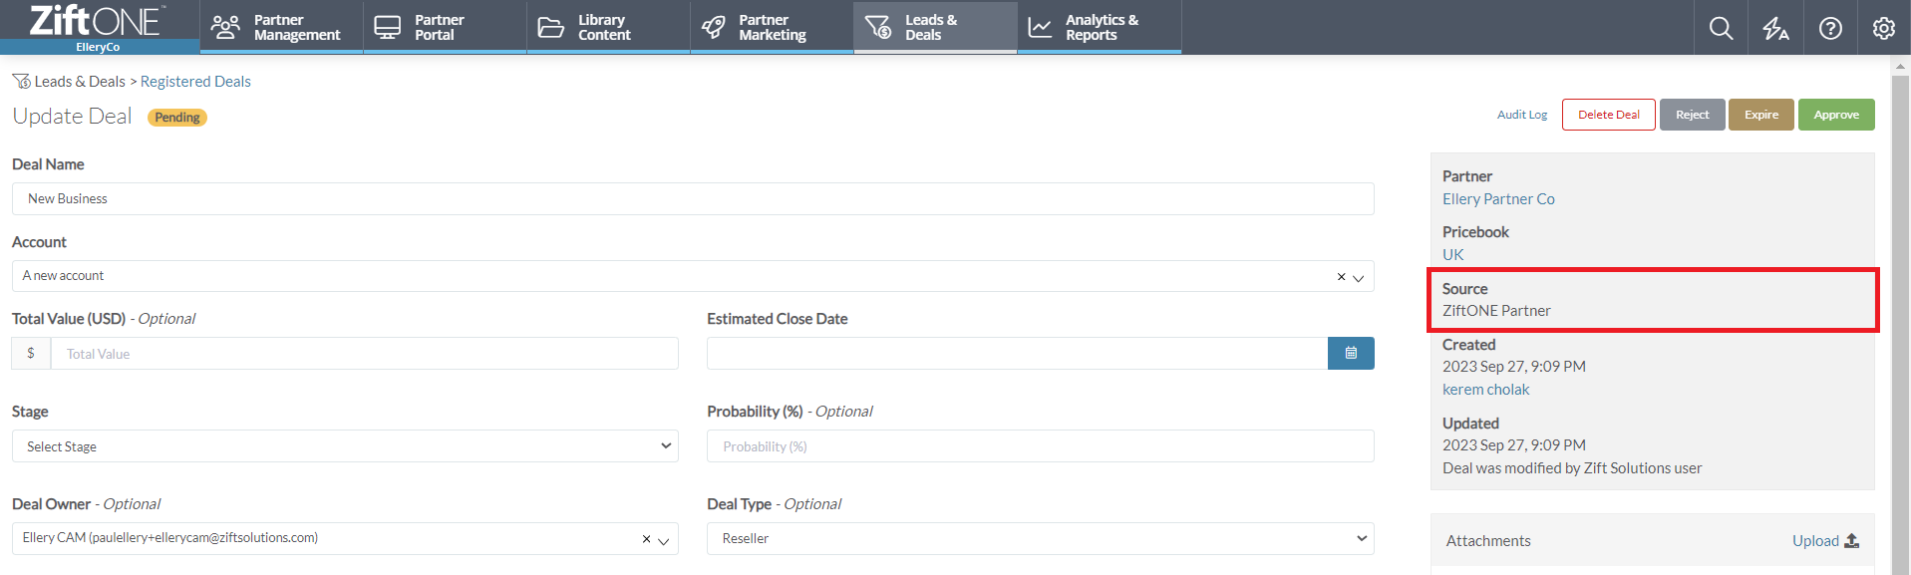The image size is (1911, 575).
Task: Click the ZiftONE logo
Action: click(x=98, y=21)
